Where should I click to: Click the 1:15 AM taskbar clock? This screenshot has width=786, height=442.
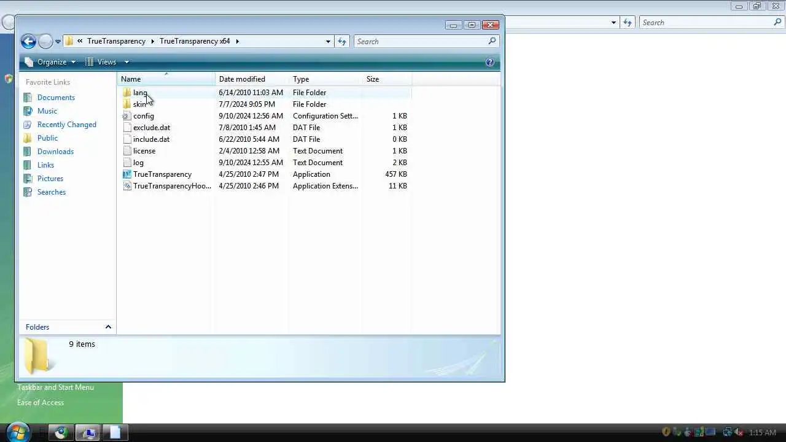[x=763, y=433]
